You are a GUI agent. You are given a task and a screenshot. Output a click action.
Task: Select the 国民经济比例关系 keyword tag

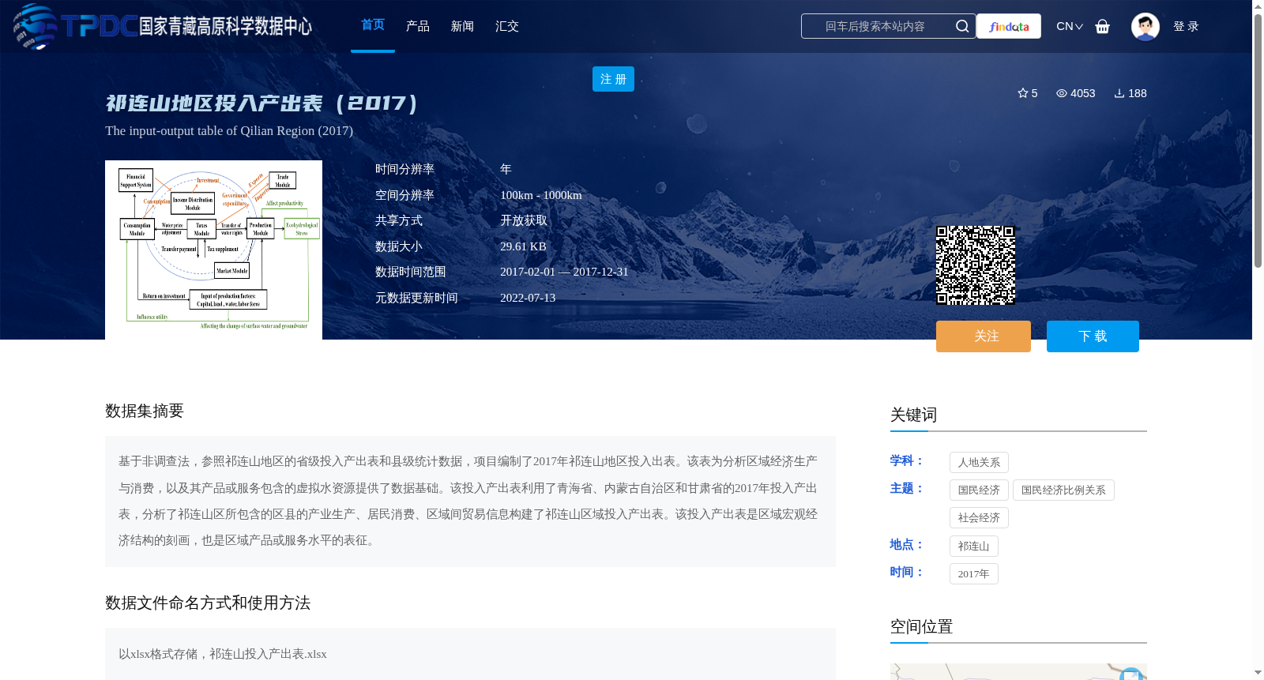pyautogui.click(x=1063, y=490)
